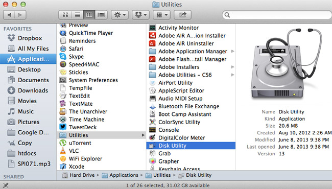Switch to column view mode
The image size is (332, 189).
click(89, 15)
